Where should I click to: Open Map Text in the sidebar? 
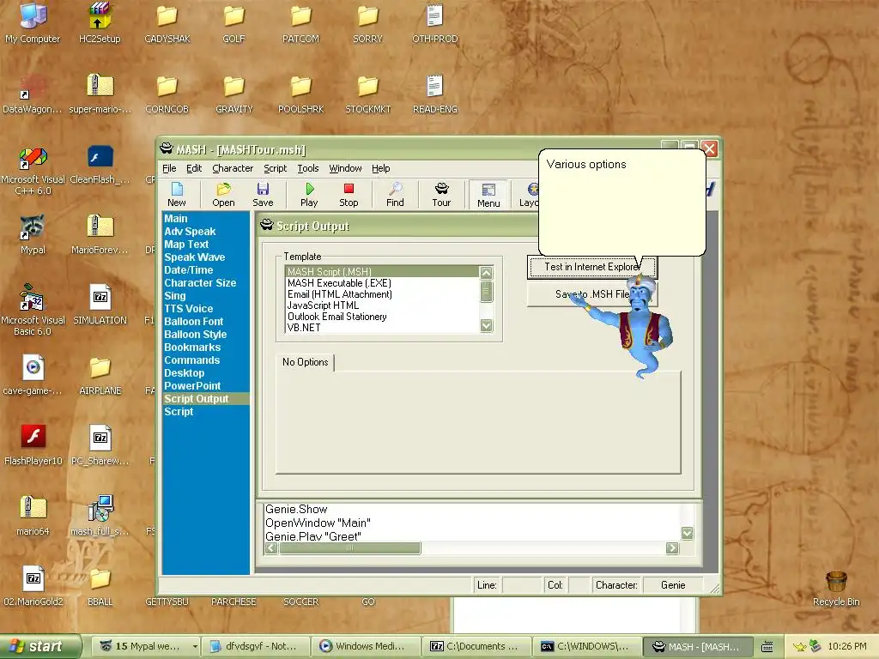point(186,245)
